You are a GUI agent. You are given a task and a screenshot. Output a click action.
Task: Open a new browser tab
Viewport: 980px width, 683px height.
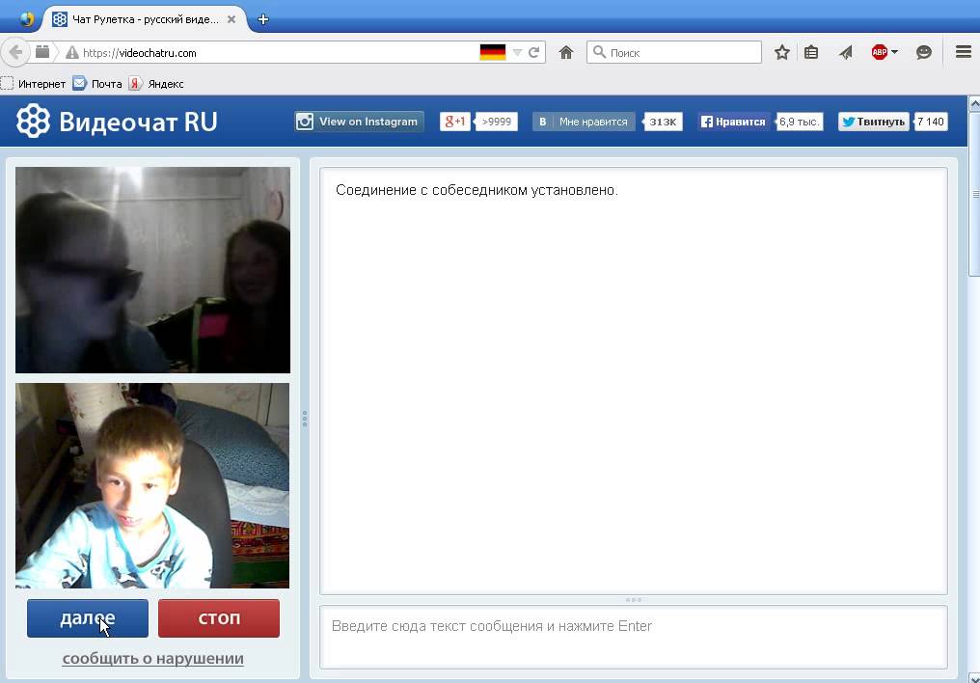point(263,19)
